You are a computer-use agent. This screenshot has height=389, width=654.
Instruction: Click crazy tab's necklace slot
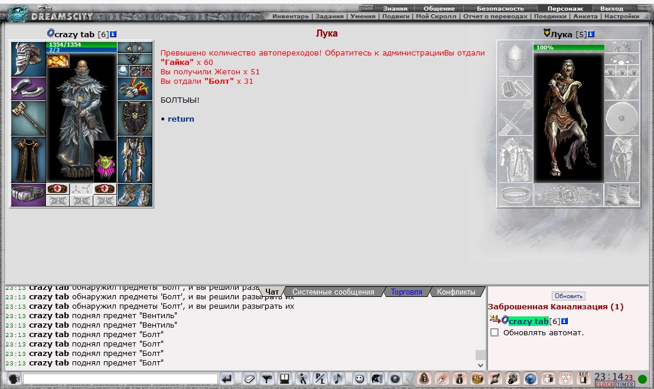point(135,59)
